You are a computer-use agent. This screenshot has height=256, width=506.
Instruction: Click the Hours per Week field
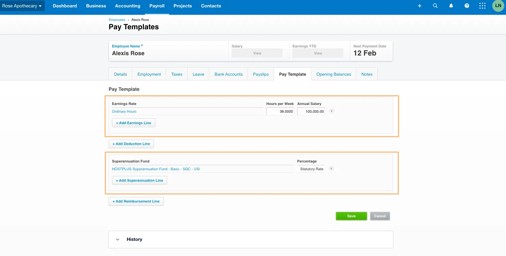[x=280, y=111]
